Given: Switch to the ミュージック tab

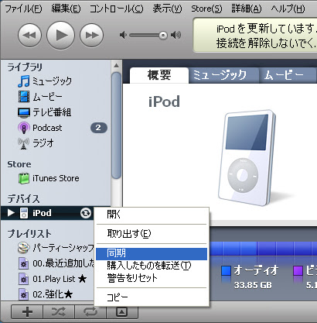Looking at the screenshot, I should click(x=223, y=75).
